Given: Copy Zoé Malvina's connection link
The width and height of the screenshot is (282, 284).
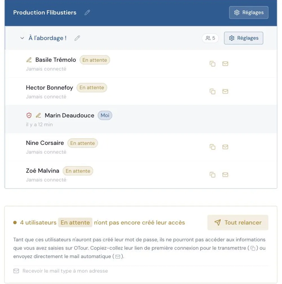Looking at the screenshot, I should coord(212,175).
